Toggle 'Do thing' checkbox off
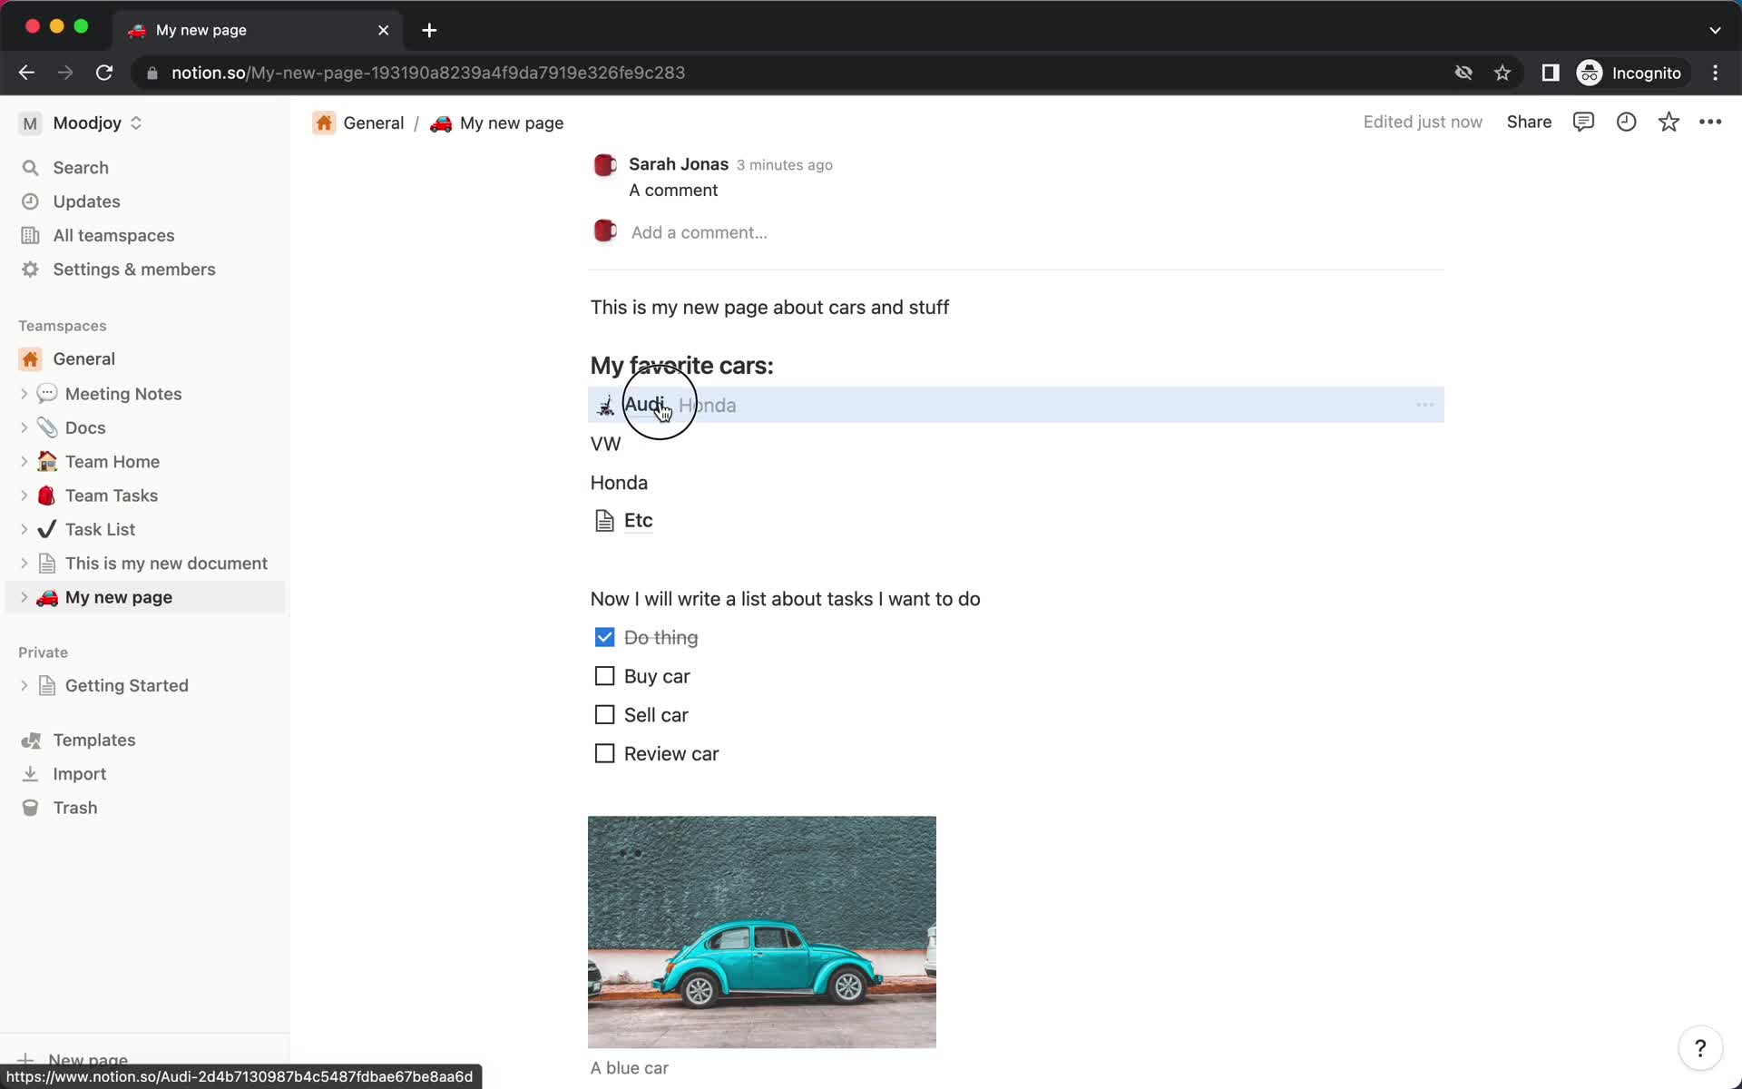 [x=604, y=637]
